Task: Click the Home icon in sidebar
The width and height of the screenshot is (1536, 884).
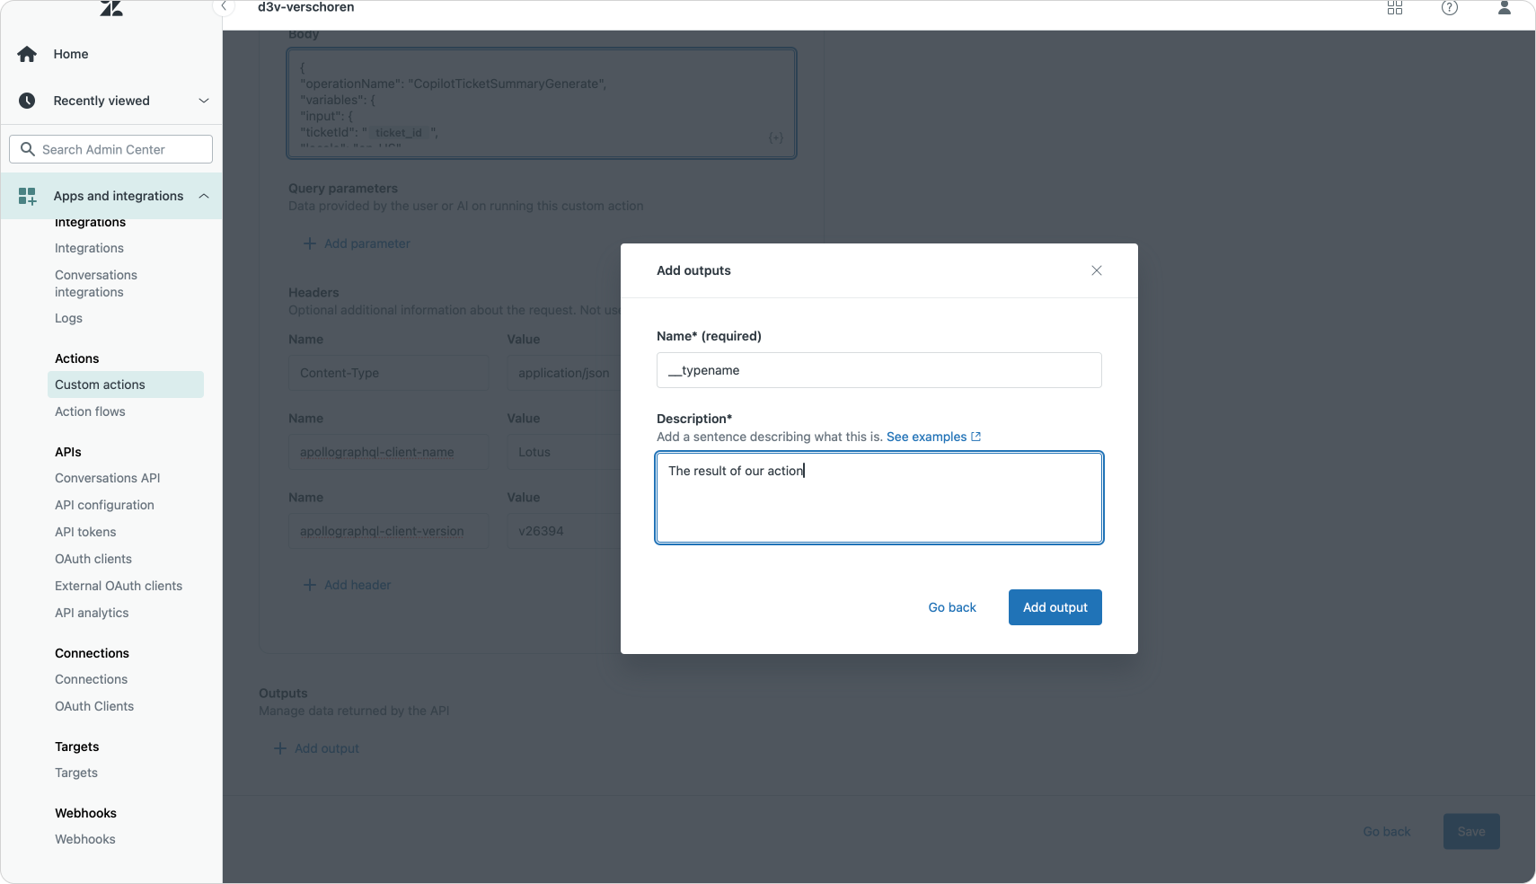Action: [x=27, y=54]
